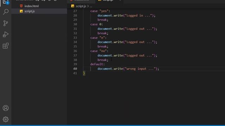Click the break statement on line 35
The width and height of the screenshot is (225, 126).
point(103,47)
